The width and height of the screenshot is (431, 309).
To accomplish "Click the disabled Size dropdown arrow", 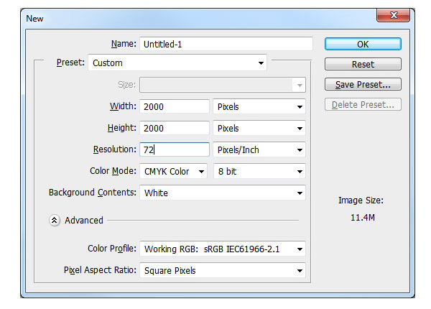I will point(300,86).
